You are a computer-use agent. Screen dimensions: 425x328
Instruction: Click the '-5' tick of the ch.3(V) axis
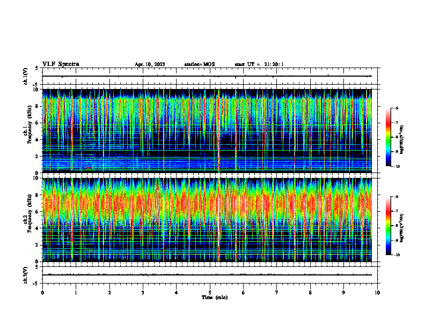(x=36, y=284)
